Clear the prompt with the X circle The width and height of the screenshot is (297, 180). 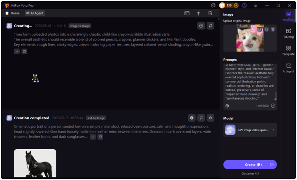pyautogui.click(x=273, y=106)
